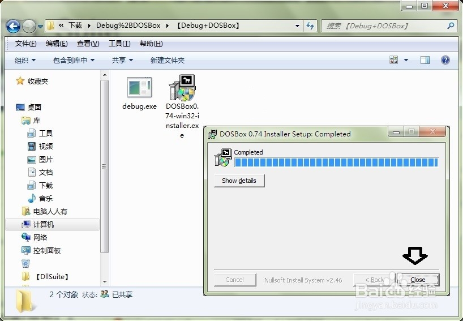Open the recent pages dropdown arrow
Image resolution: width=463 pixels, height=321 pixels.
40,27
